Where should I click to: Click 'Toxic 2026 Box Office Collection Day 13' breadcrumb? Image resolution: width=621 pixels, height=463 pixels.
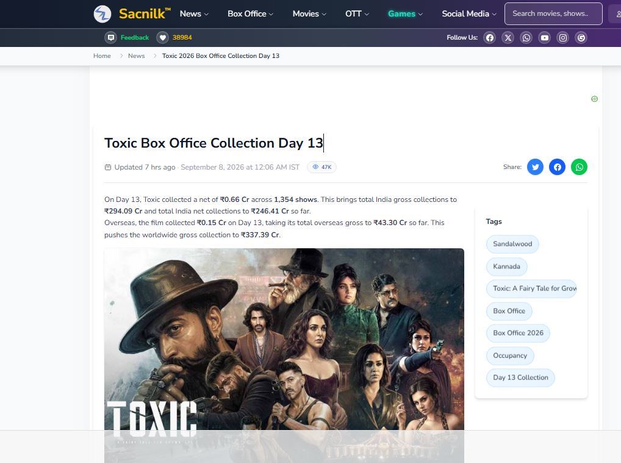coord(221,56)
